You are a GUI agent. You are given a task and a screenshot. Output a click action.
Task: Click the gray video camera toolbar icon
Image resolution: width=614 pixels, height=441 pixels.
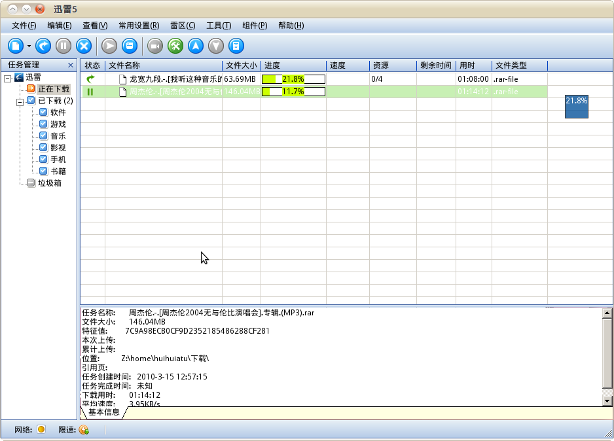click(155, 46)
